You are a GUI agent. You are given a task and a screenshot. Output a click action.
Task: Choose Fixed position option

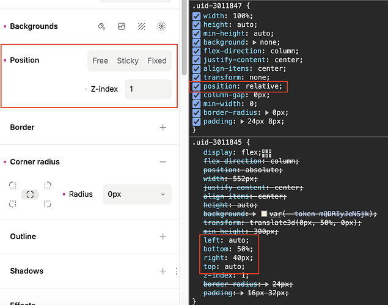(x=157, y=61)
